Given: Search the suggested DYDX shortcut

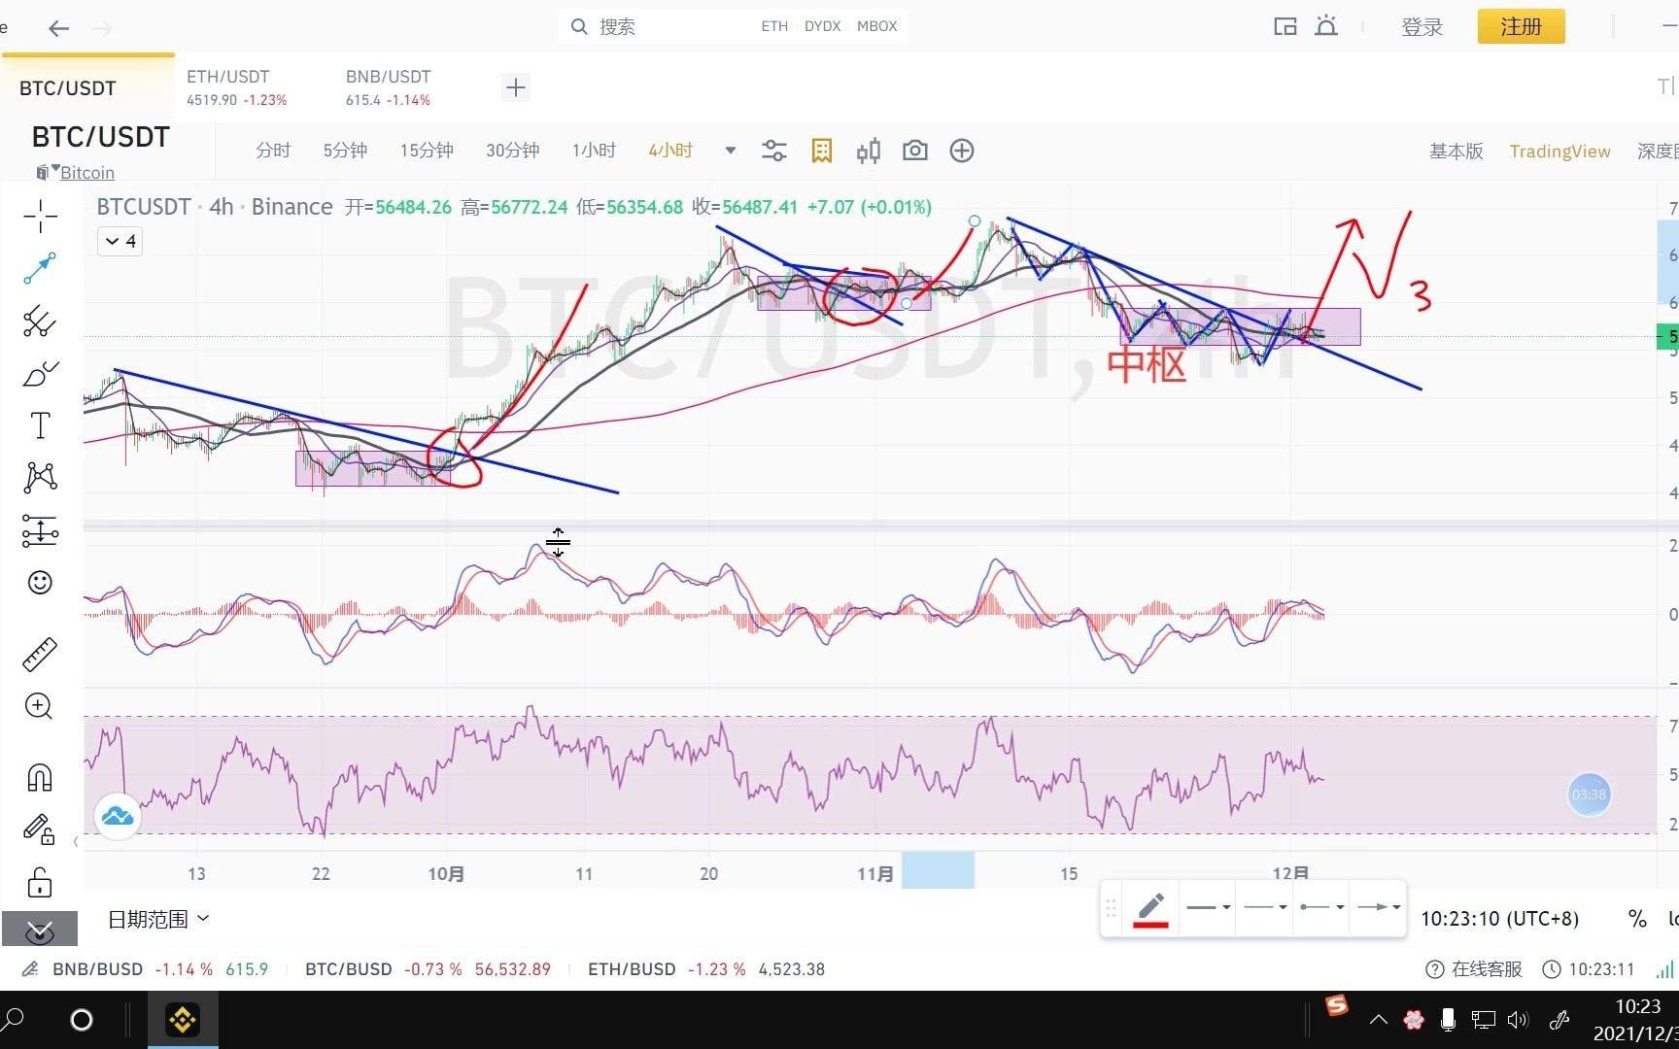Looking at the screenshot, I should coord(822,26).
